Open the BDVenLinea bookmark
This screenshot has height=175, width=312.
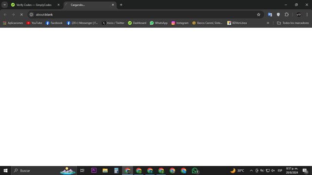(237, 23)
